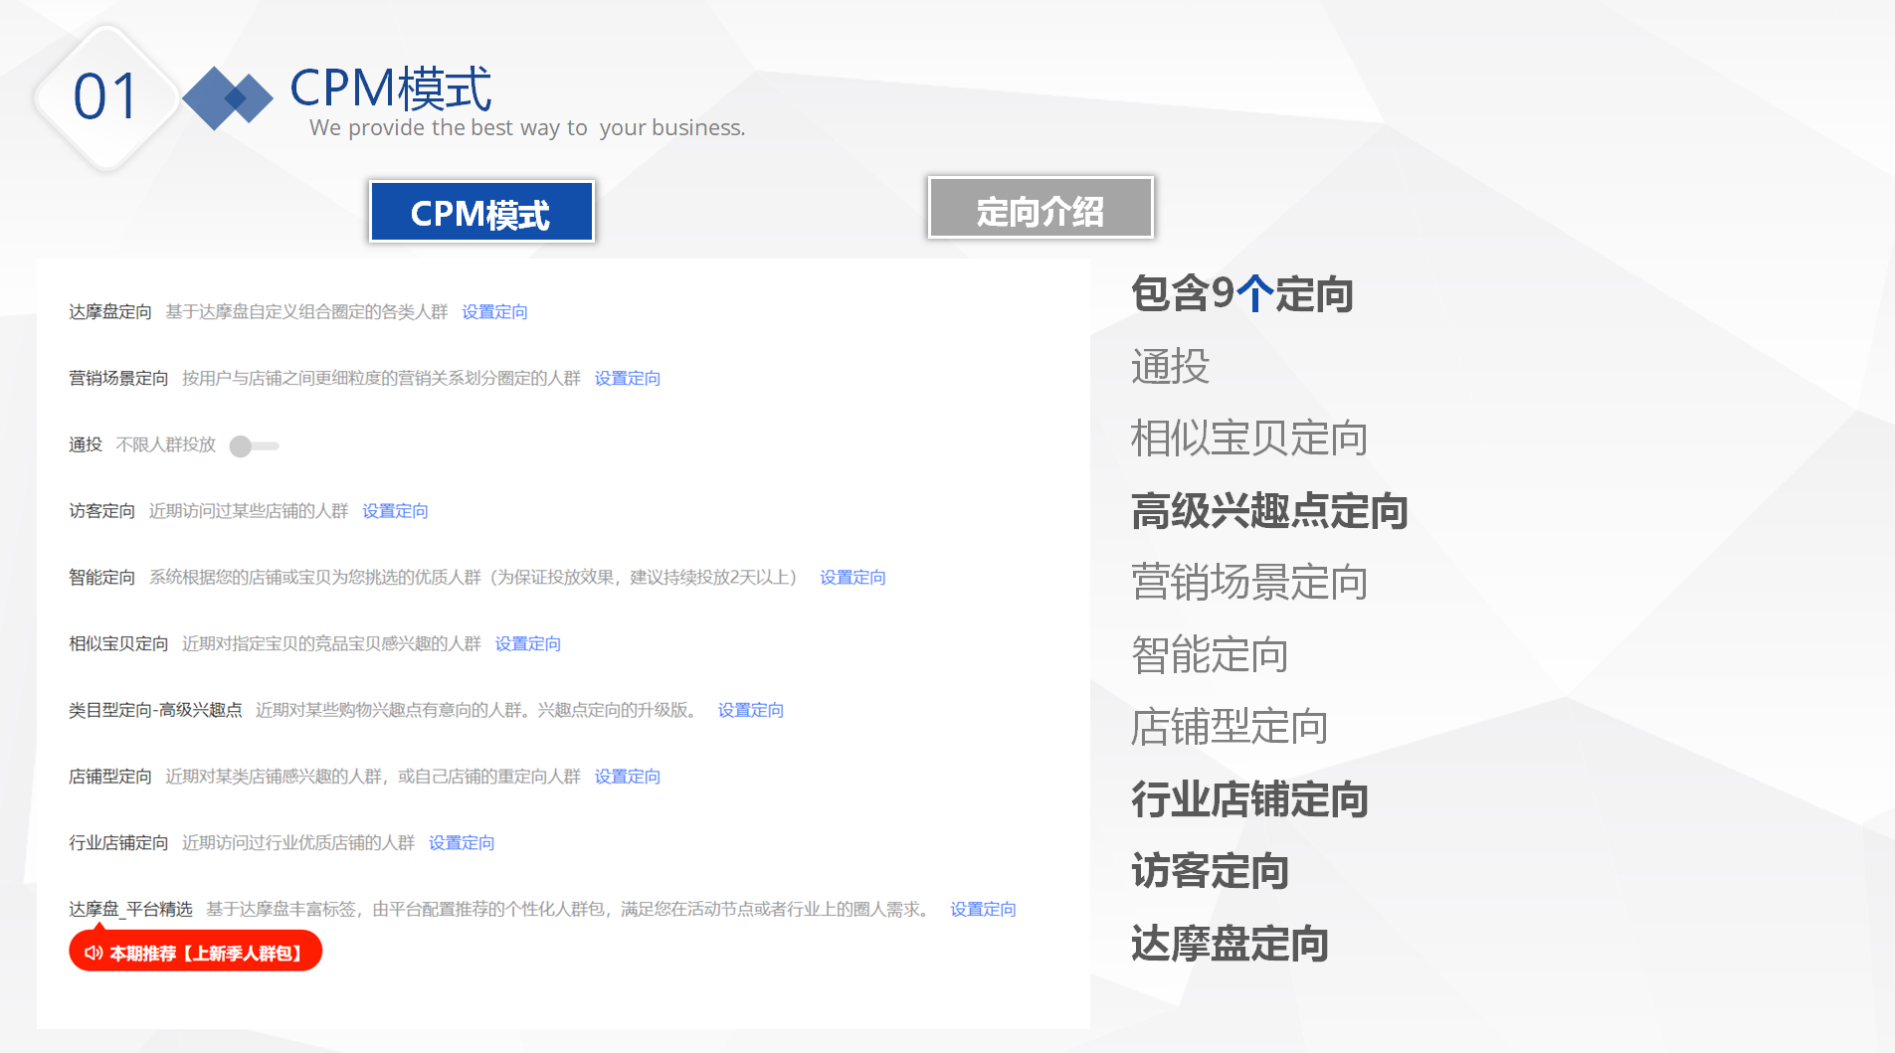Toggle the 通投 switch

254,446
